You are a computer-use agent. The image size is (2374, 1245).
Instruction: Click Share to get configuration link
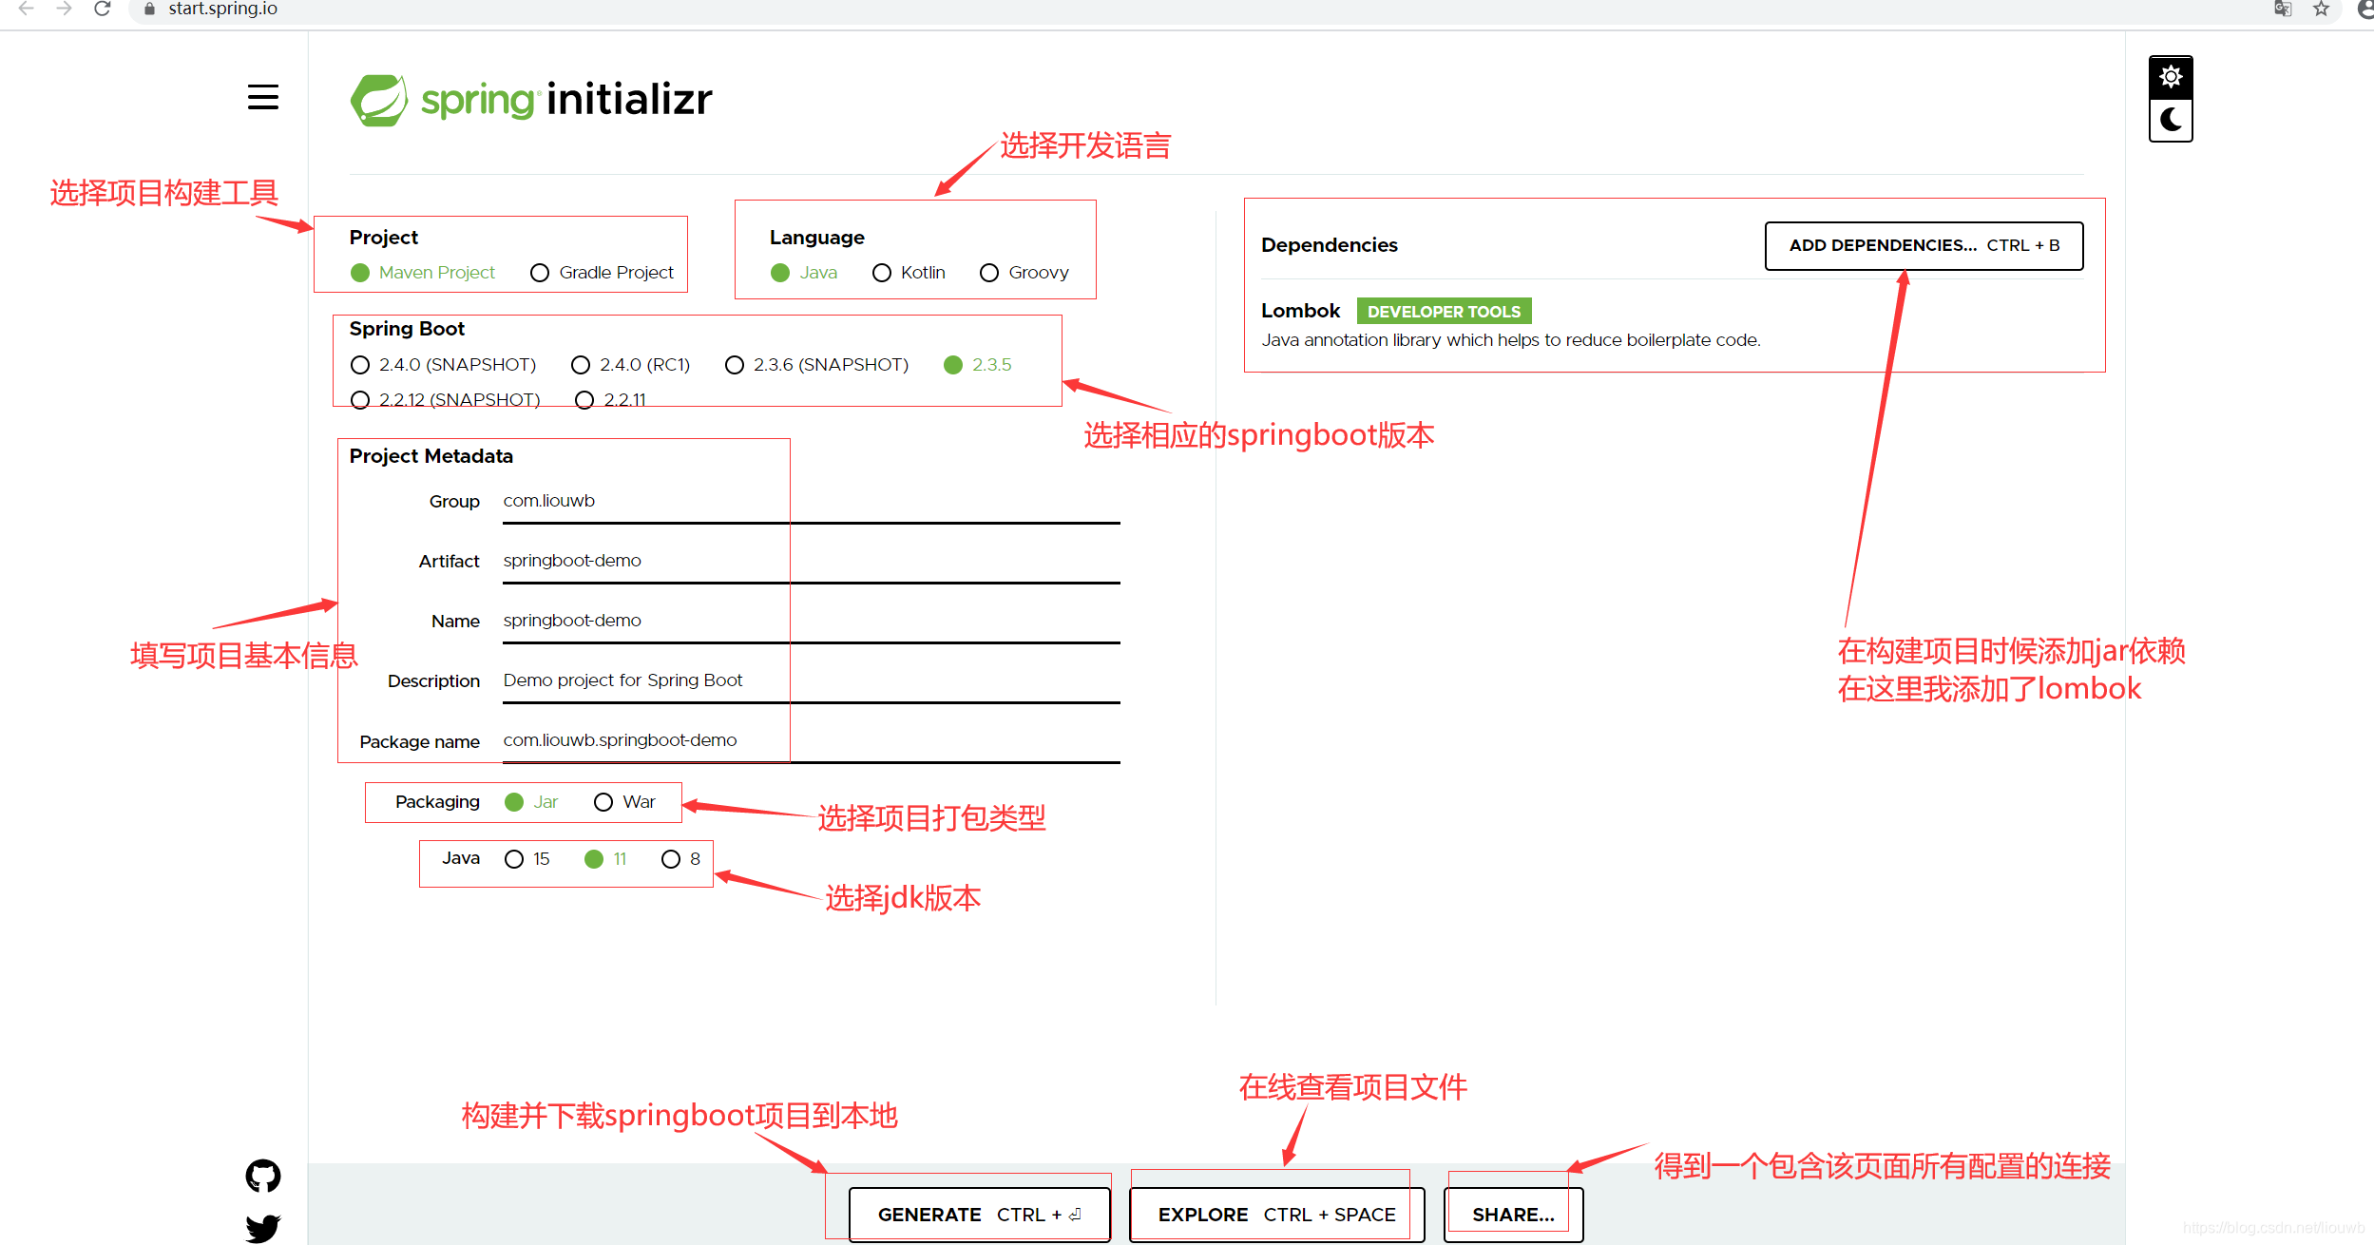point(1514,1215)
